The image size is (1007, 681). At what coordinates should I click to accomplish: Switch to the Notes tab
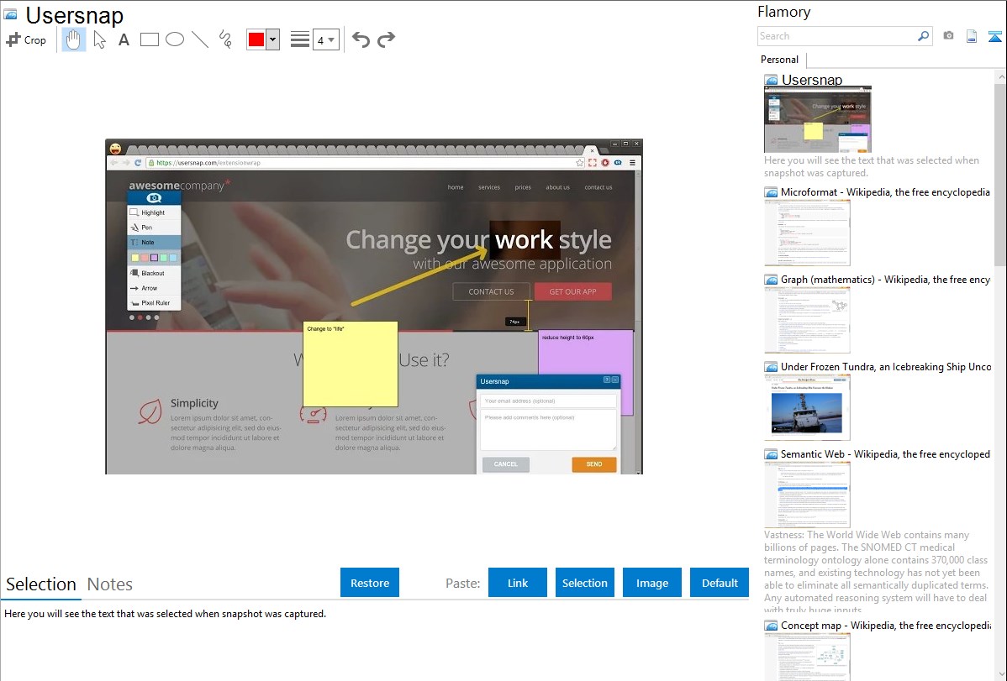click(x=110, y=584)
